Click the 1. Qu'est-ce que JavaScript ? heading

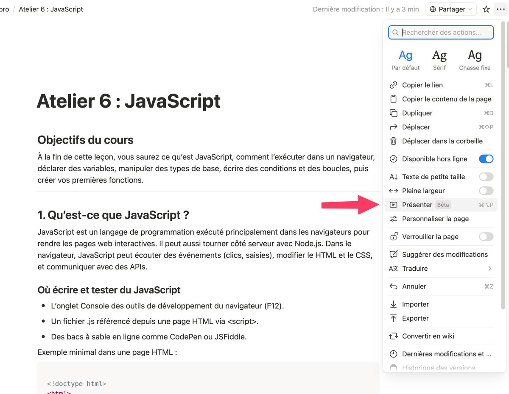tap(113, 215)
